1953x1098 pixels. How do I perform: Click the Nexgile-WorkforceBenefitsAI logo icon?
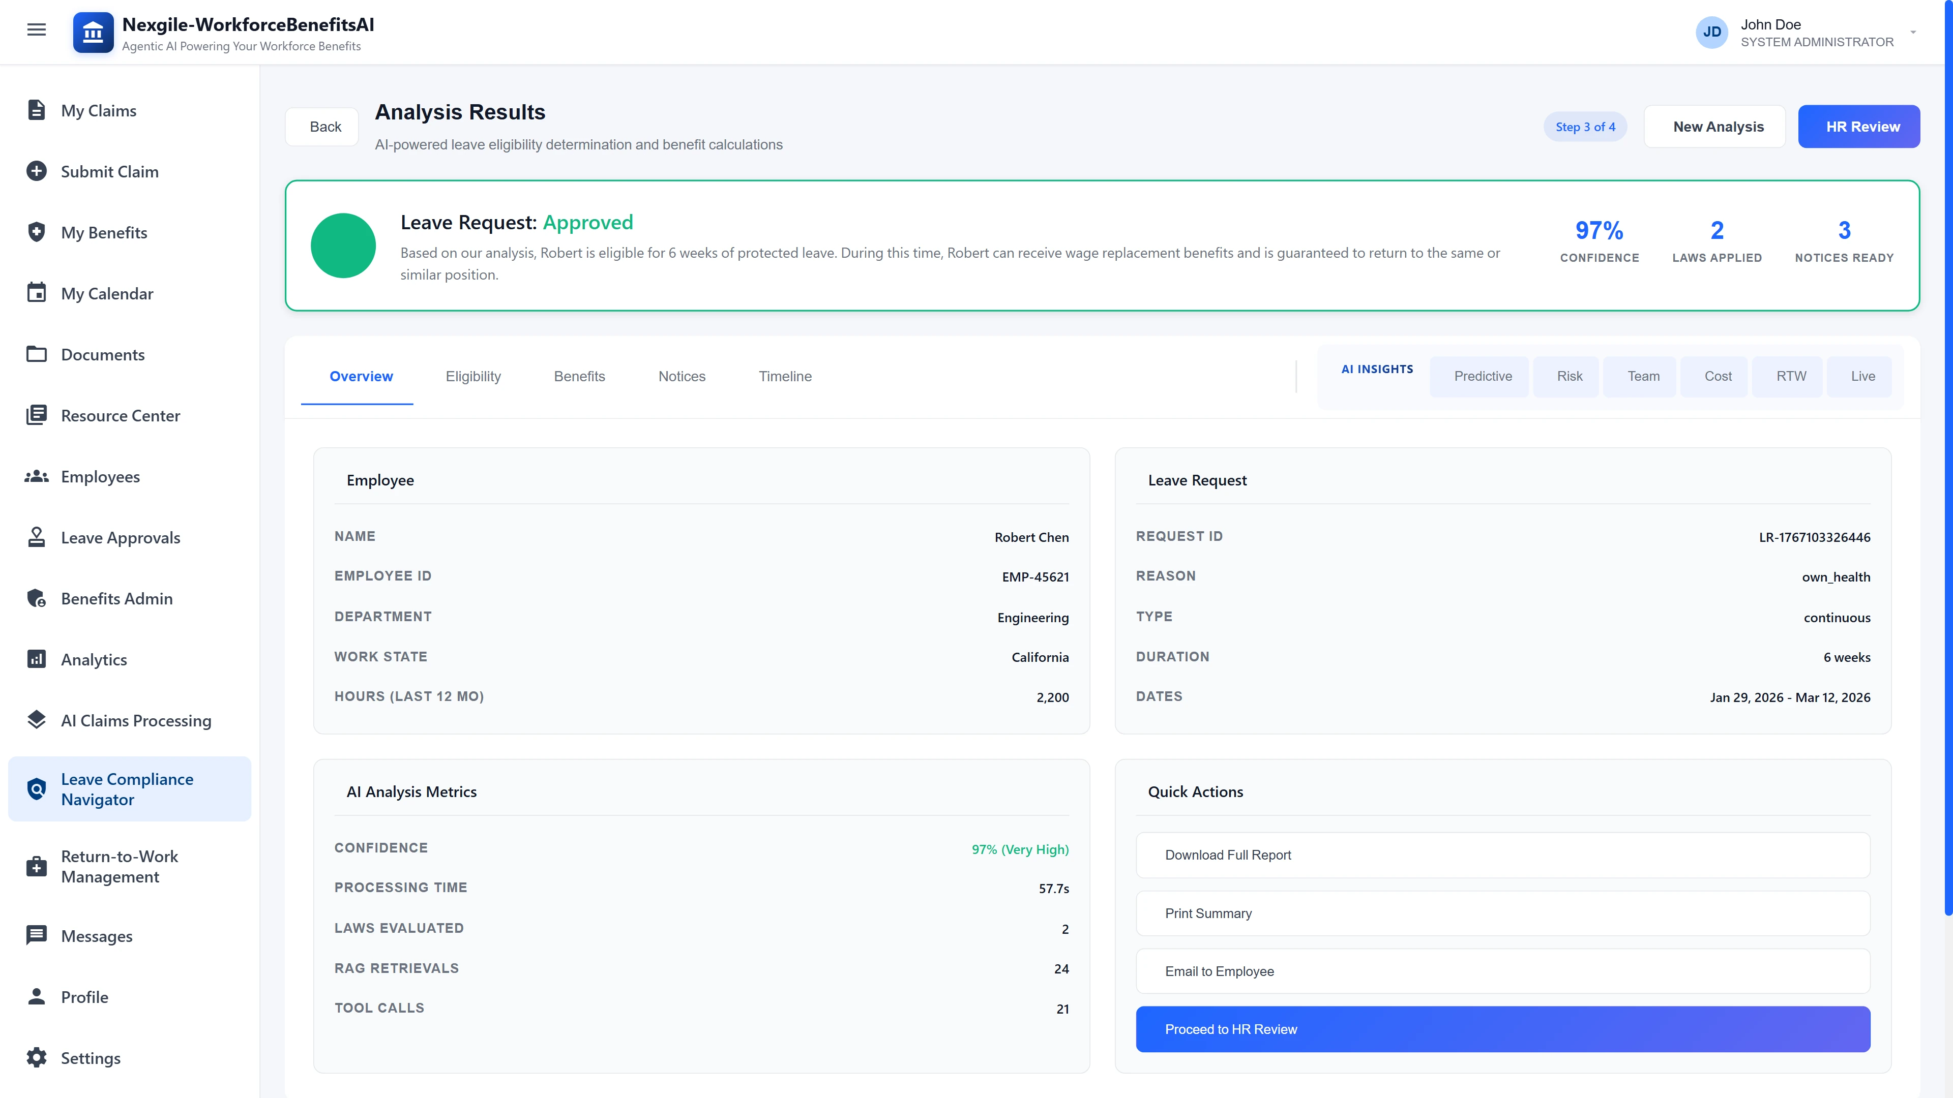(93, 32)
